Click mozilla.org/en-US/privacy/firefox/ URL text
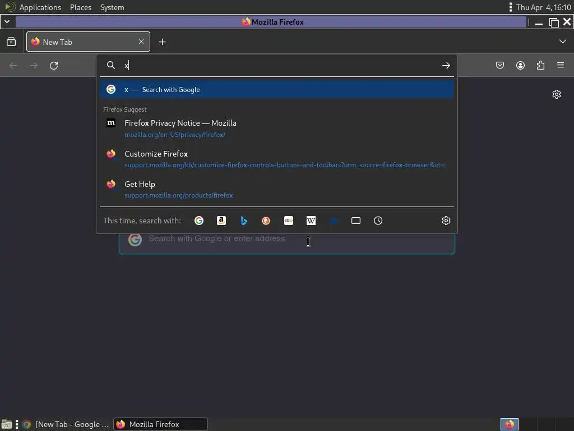This screenshot has width=574, height=431. pyautogui.click(x=175, y=135)
